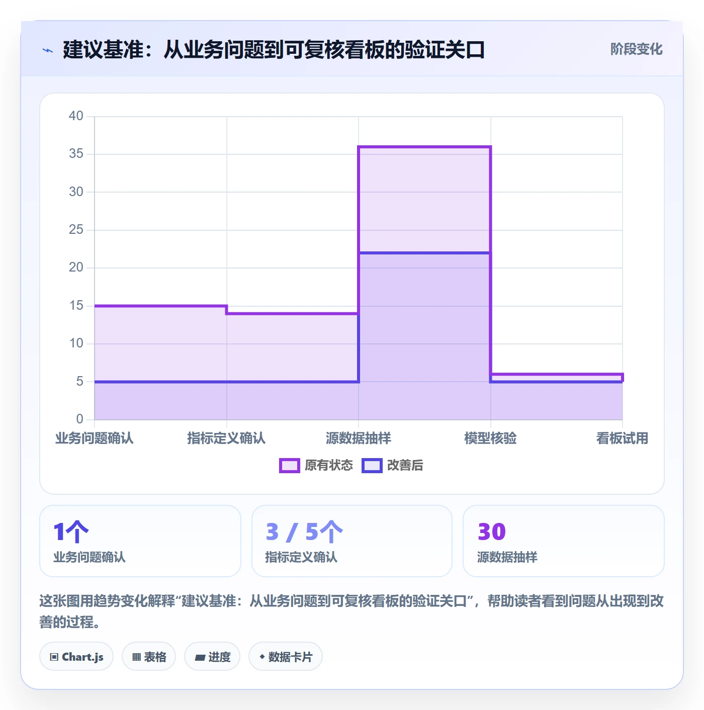Click the 业务问题确认 x-axis label
Viewport: 704px width, 710px height.
(95, 438)
